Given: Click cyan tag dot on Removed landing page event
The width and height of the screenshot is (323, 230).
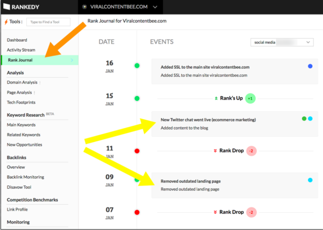Looking at the screenshot, I should click(x=310, y=180).
